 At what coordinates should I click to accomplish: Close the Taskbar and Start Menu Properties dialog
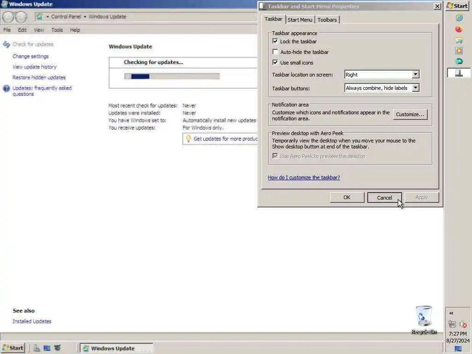(x=437, y=6)
